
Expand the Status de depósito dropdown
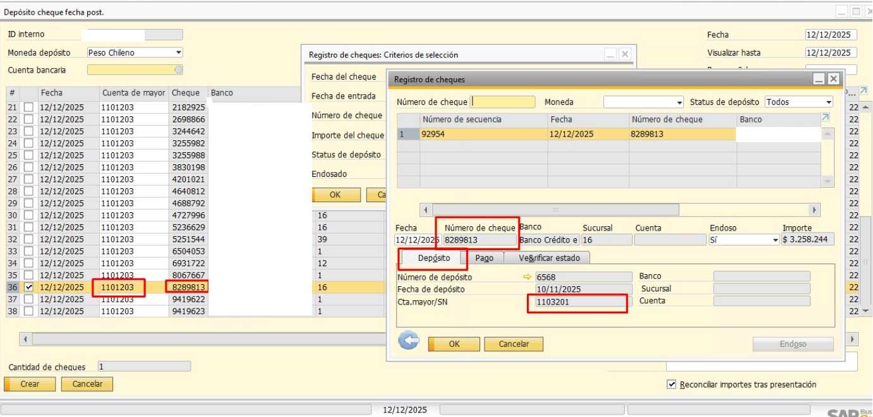(828, 102)
